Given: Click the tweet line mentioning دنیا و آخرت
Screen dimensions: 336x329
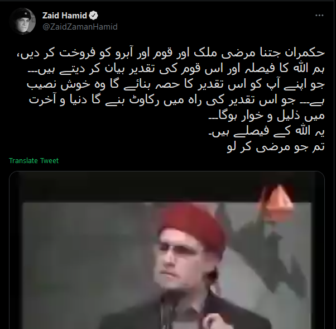Looking at the screenshot, I should click(177, 100).
